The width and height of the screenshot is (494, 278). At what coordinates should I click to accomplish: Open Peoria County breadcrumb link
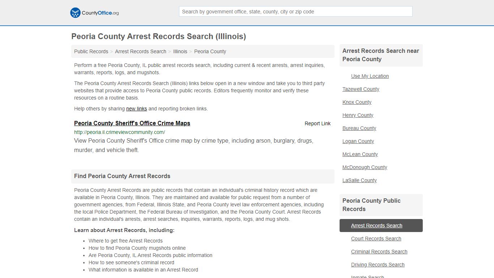click(x=210, y=51)
